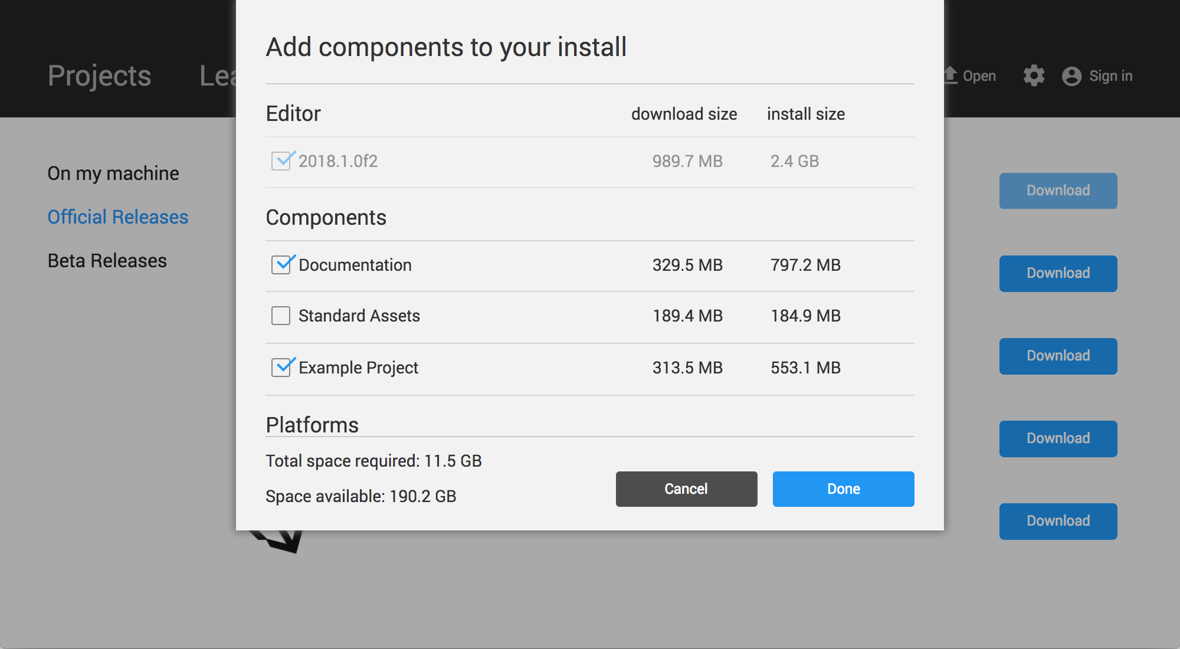Click the Official Releases navigation icon
The image size is (1180, 649).
click(117, 217)
